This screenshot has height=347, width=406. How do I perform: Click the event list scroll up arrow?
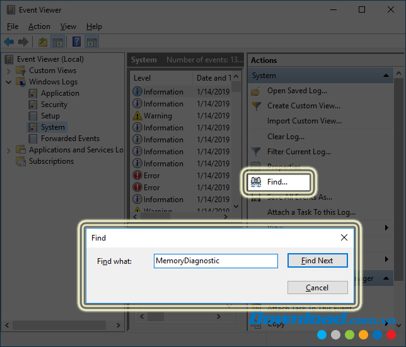tap(236, 77)
